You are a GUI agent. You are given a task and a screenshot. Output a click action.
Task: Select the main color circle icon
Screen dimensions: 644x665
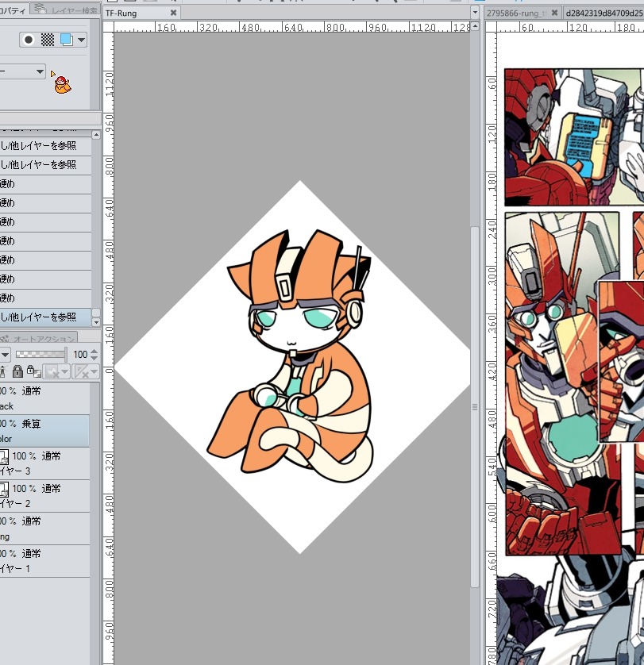(28, 40)
